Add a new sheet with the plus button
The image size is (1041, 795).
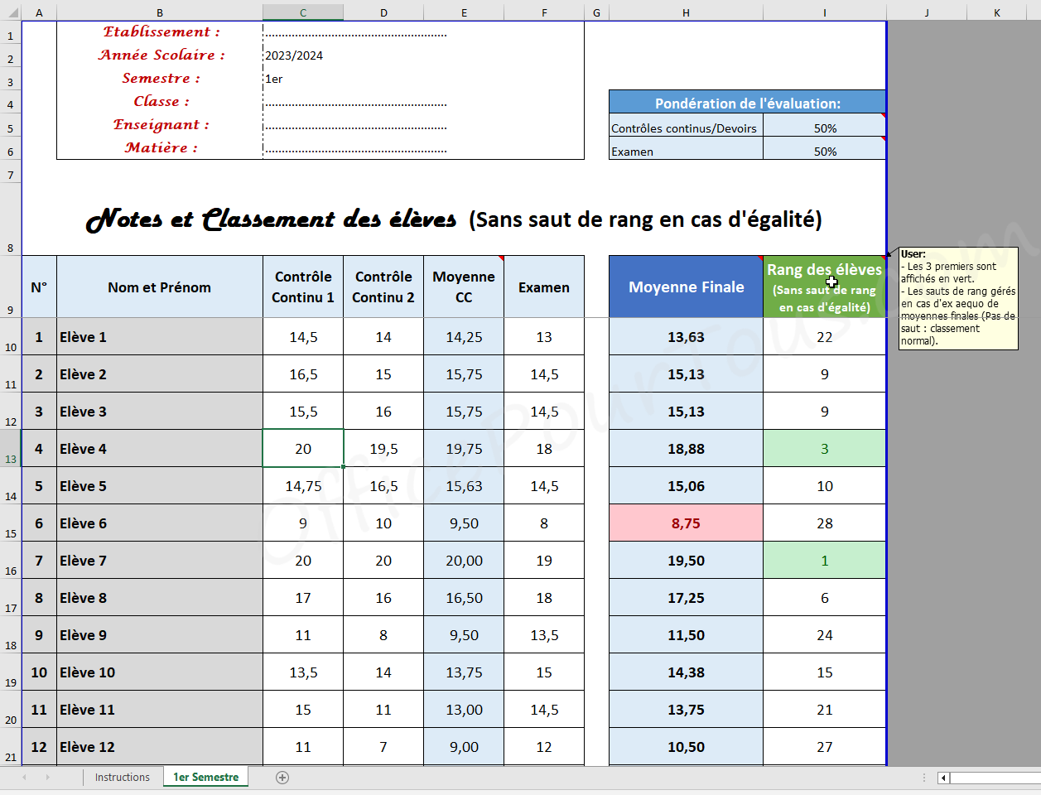point(282,778)
